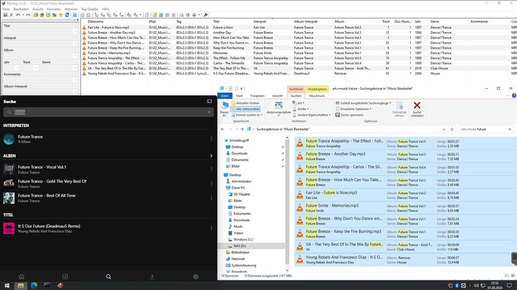
Task: Open the settings gear in music app
Action: tap(196, 277)
